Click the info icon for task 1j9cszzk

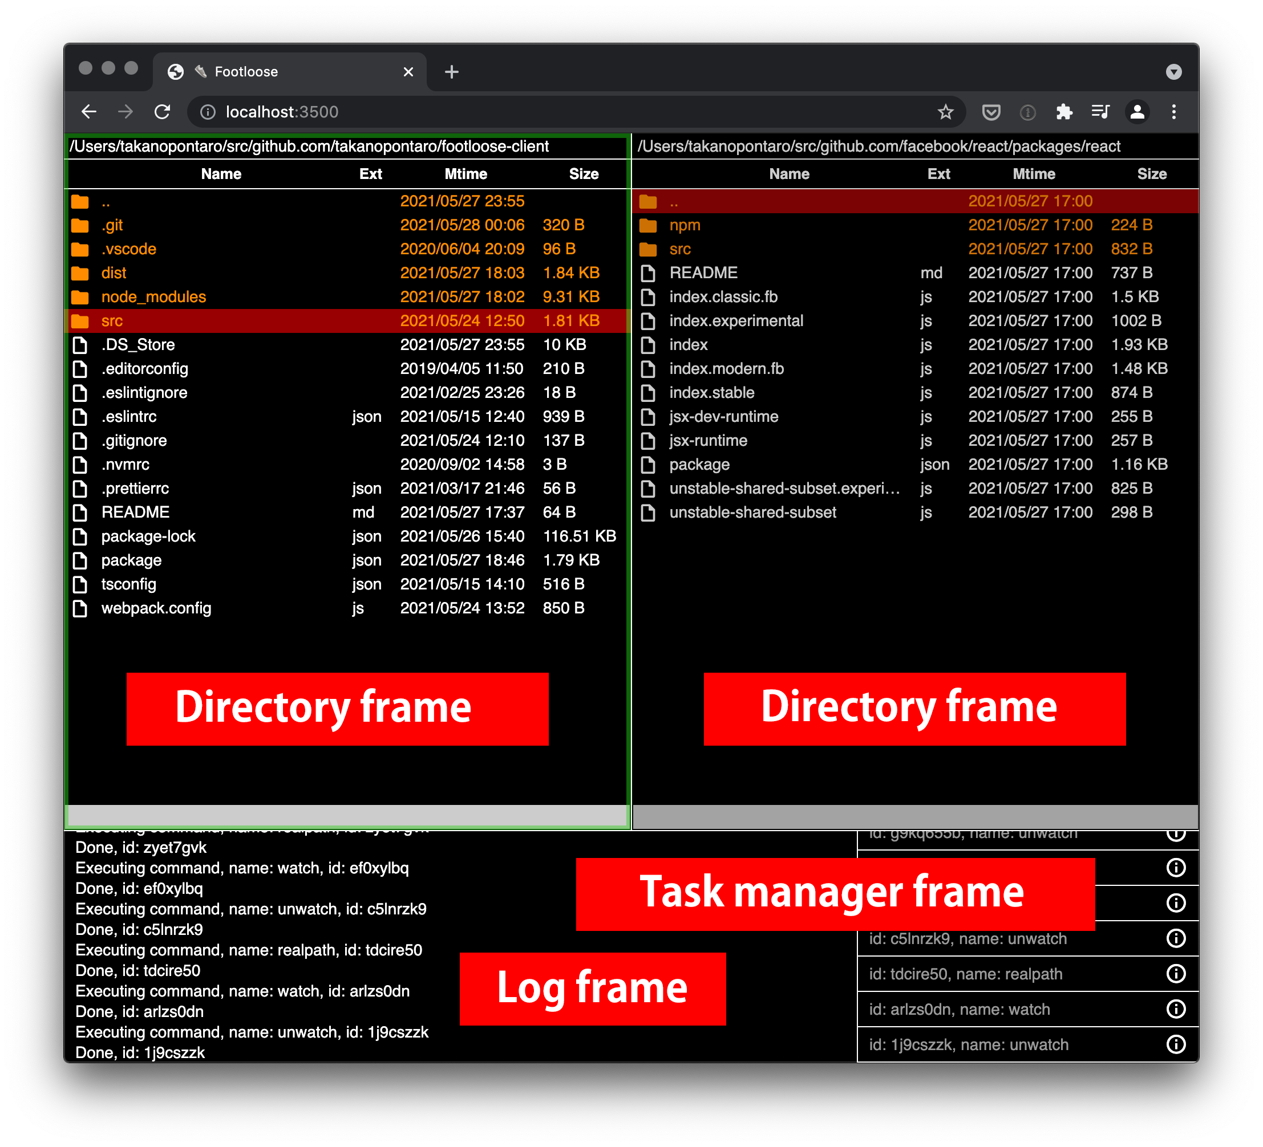(1175, 1044)
